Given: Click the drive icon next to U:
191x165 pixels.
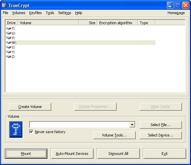Looking at the screenshot, I should (9, 33).
